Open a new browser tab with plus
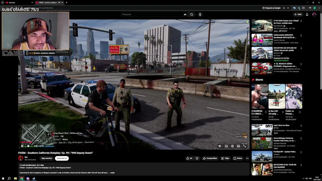The image size is (322, 181). [x=67, y=3]
